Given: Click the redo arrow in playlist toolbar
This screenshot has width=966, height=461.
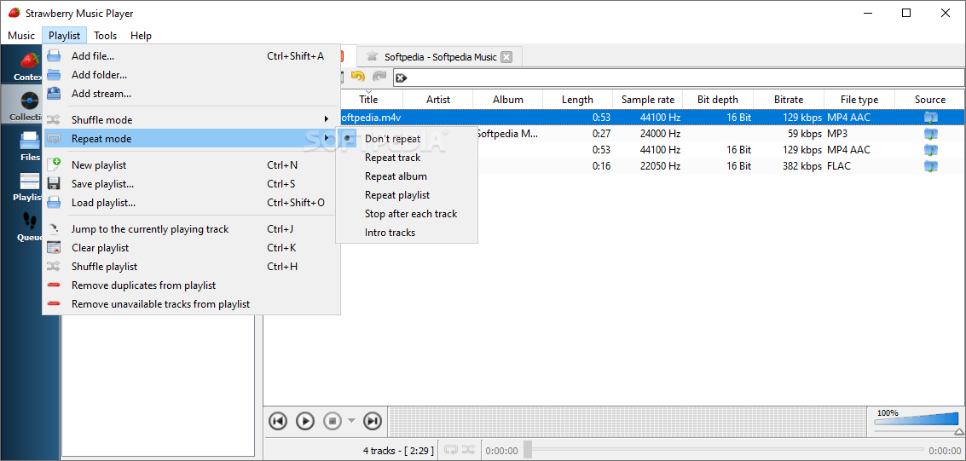Looking at the screenshot, I should point(379,77).
